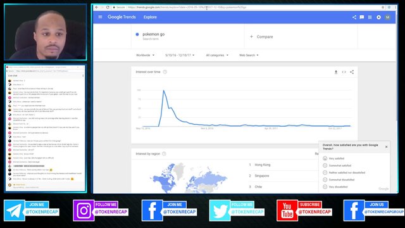The width and height of the screenshot is (405, 228).
Task: Click the peak of the trend line
Action: (x=163, y=91)
